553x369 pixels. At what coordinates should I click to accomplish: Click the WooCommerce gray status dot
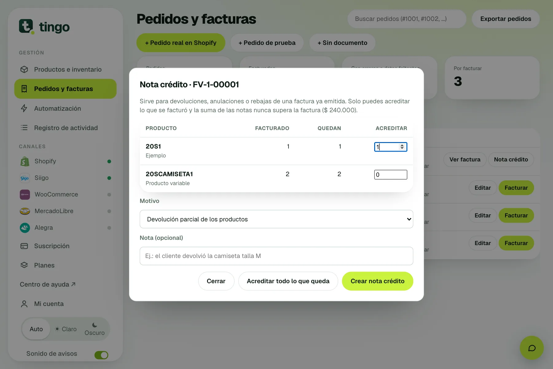click(x=109, y=195)
